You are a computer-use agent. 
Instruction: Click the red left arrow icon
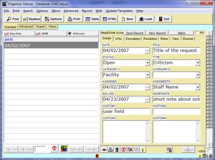pos(104,150)
